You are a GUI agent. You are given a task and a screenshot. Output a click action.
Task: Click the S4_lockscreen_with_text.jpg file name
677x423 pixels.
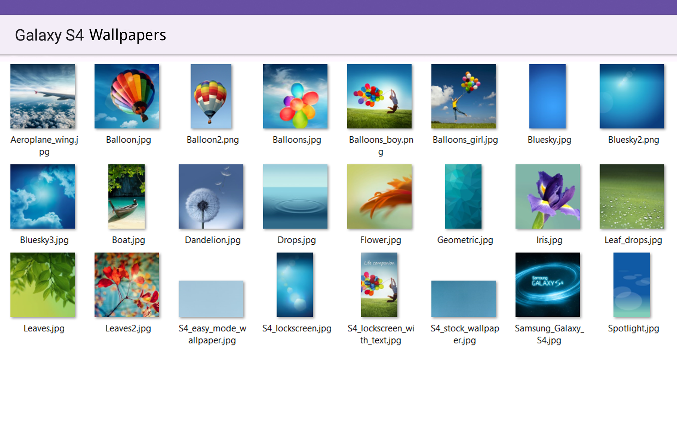(381, 334)
